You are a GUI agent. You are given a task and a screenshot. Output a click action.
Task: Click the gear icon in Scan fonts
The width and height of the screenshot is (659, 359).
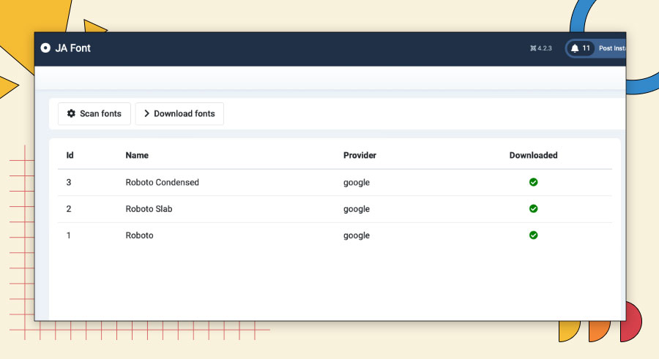(x=72, y=113)
